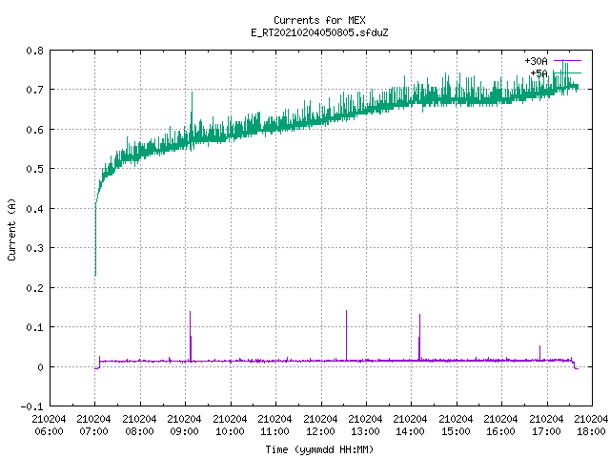Click the purple spike just after 09:00

[191, 336]
